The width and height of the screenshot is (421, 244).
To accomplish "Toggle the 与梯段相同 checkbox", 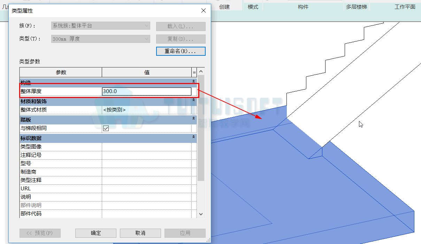I will pyautogui.click(x=106, y=128).
